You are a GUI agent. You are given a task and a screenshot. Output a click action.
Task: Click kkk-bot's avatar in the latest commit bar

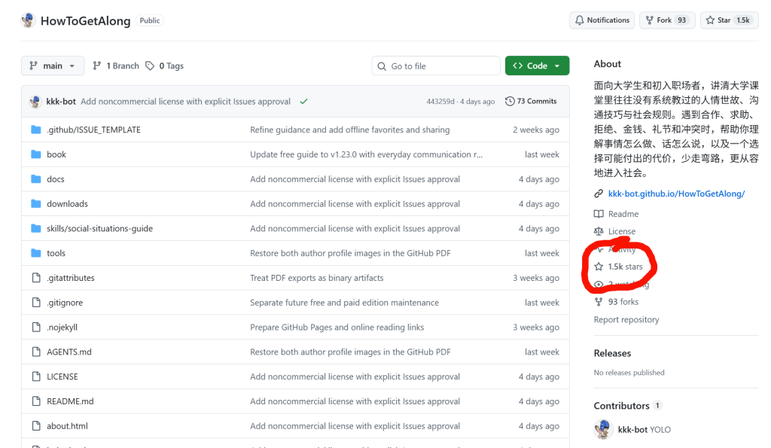(x=35, y=102)
